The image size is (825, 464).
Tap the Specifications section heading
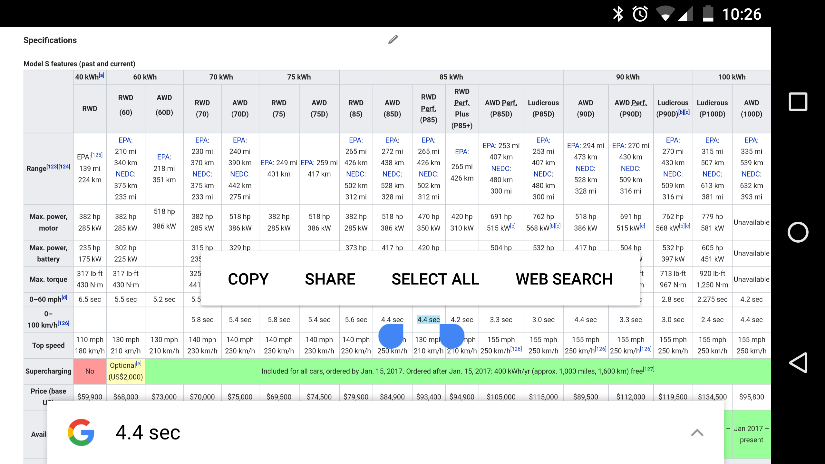click(x=50, y=40)
